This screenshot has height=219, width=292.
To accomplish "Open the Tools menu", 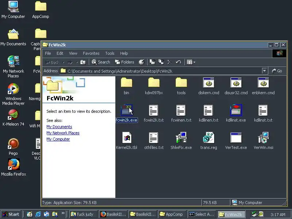I will [110, 53].
